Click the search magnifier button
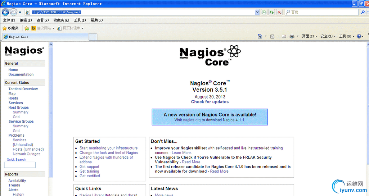 pos(363,12)
